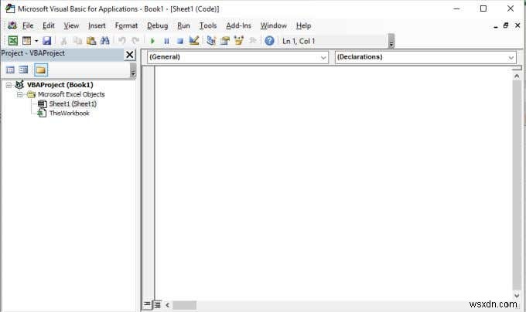Collapse the Microsoft Excel Objects folder
The width and height of the screenshot is (526, 312).
(20, 95)
